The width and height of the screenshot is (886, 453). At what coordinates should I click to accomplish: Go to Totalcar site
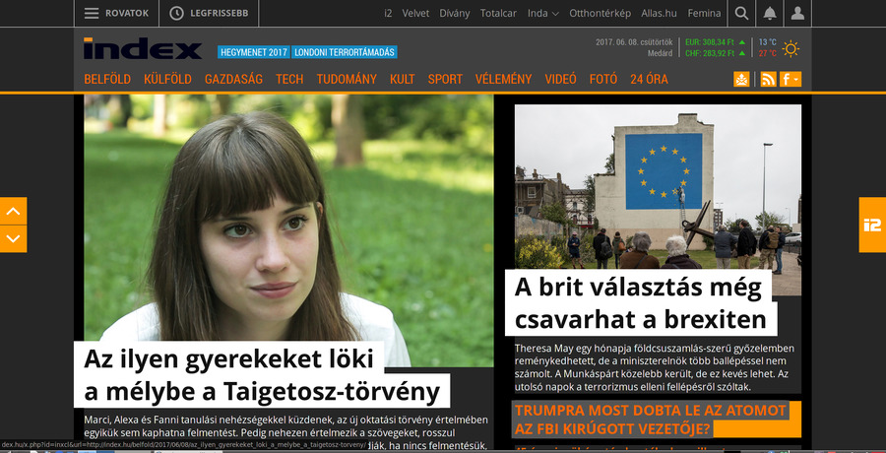click(x=498, y=14)
